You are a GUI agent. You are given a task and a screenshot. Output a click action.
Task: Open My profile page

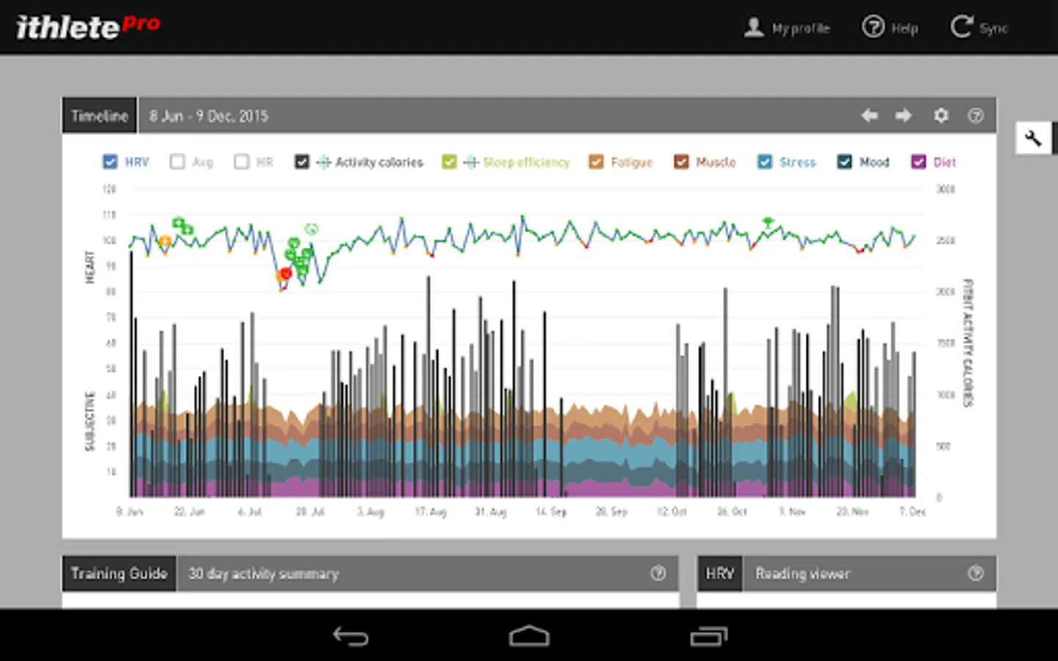pyautogui.click(x=787, y=28)
